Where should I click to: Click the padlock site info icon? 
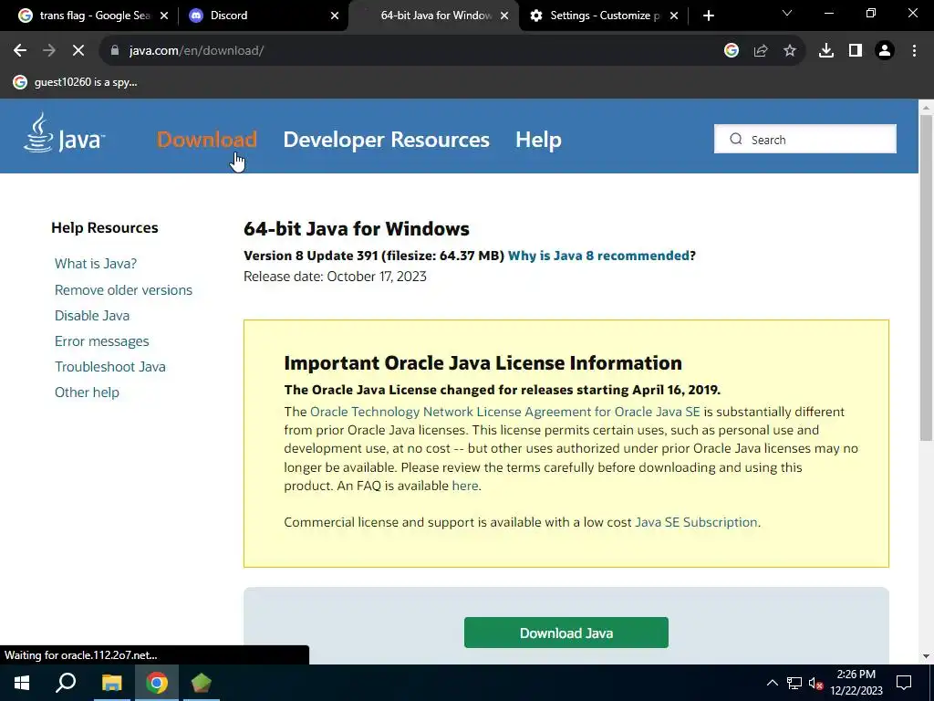115,51
